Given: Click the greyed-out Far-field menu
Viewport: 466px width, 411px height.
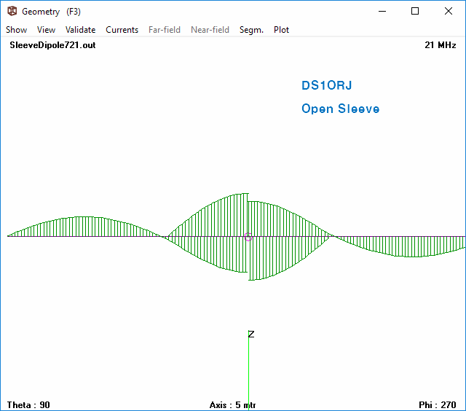Looking at the screenshot, I should [x=165, y=30].
